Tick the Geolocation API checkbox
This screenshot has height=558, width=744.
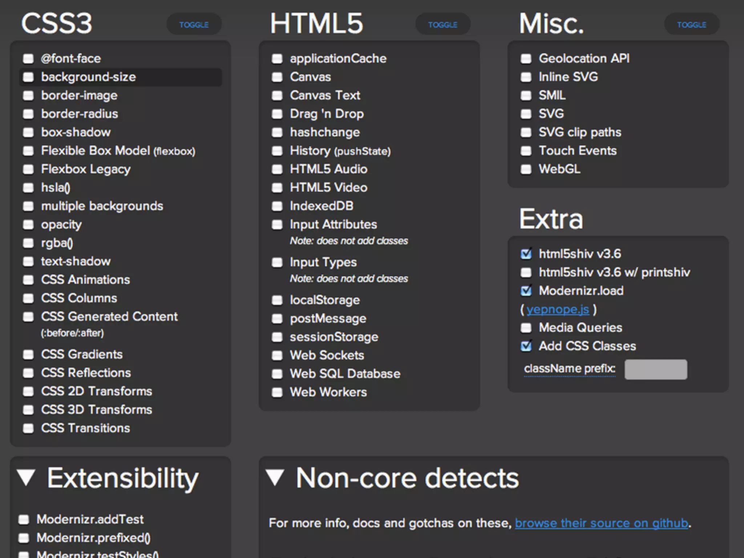tap(526, 58)
